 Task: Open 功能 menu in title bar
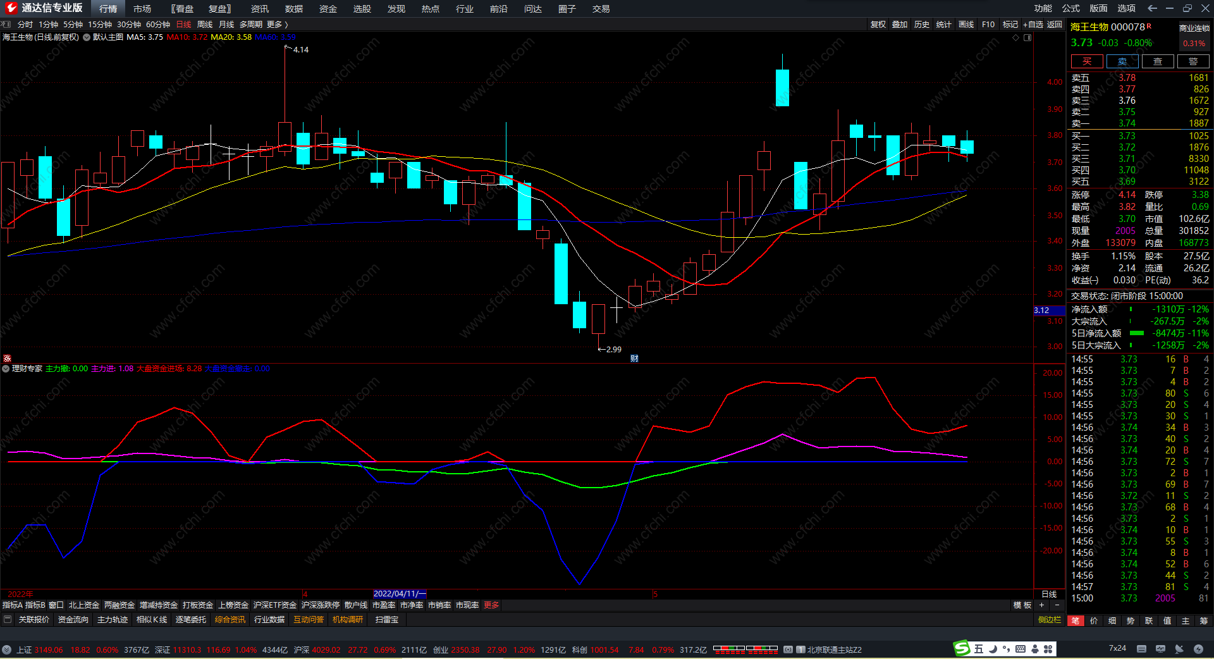(x=1043, y=8)
